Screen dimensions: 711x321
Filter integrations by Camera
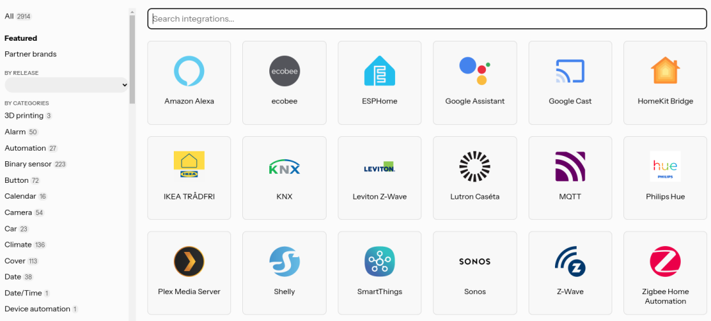click(24, 212)
